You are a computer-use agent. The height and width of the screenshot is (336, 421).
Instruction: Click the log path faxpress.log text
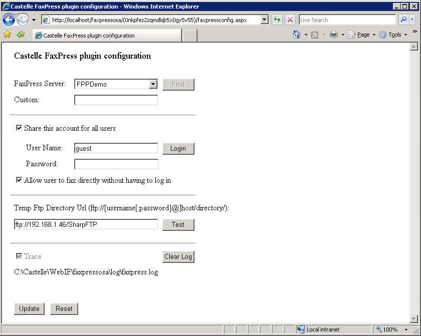click(86, 272)
